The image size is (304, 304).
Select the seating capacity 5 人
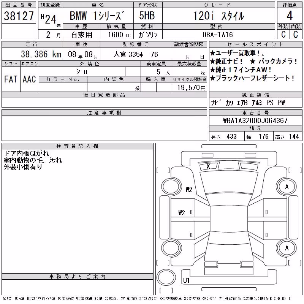tap(163, 72)
